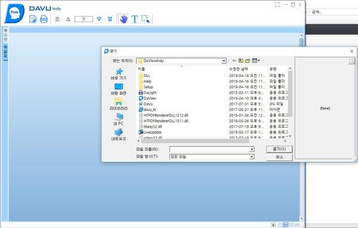358x228 pixels.
Task: Click the print icon in DAVU toolbar
Action: click(x=44, y=19)
